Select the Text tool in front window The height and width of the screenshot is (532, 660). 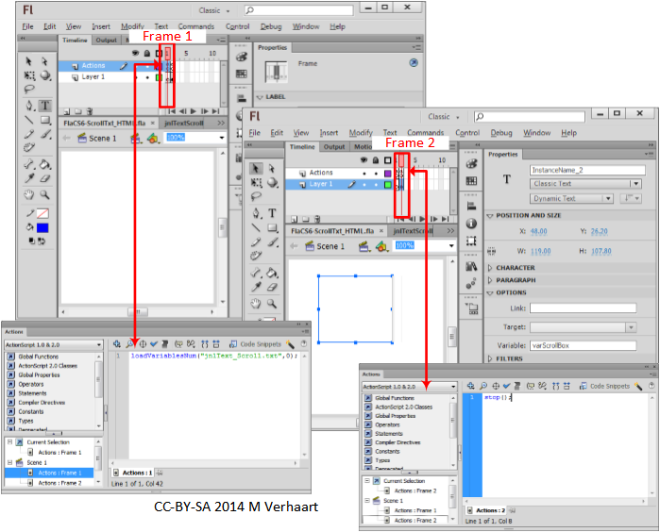pos(272,213)
